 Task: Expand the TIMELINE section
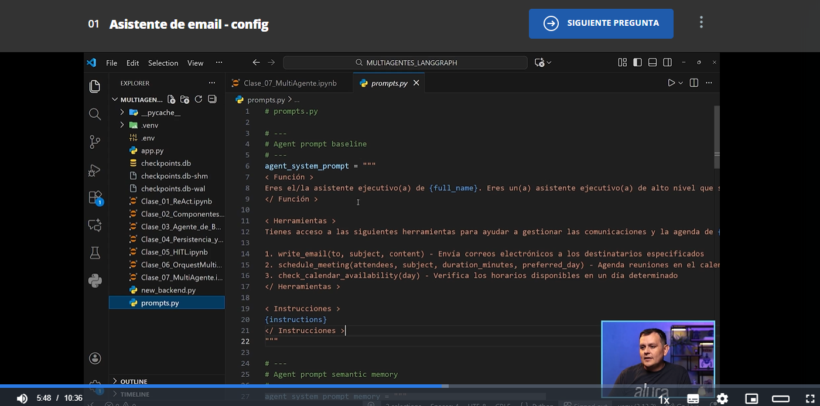coord(167,394)
